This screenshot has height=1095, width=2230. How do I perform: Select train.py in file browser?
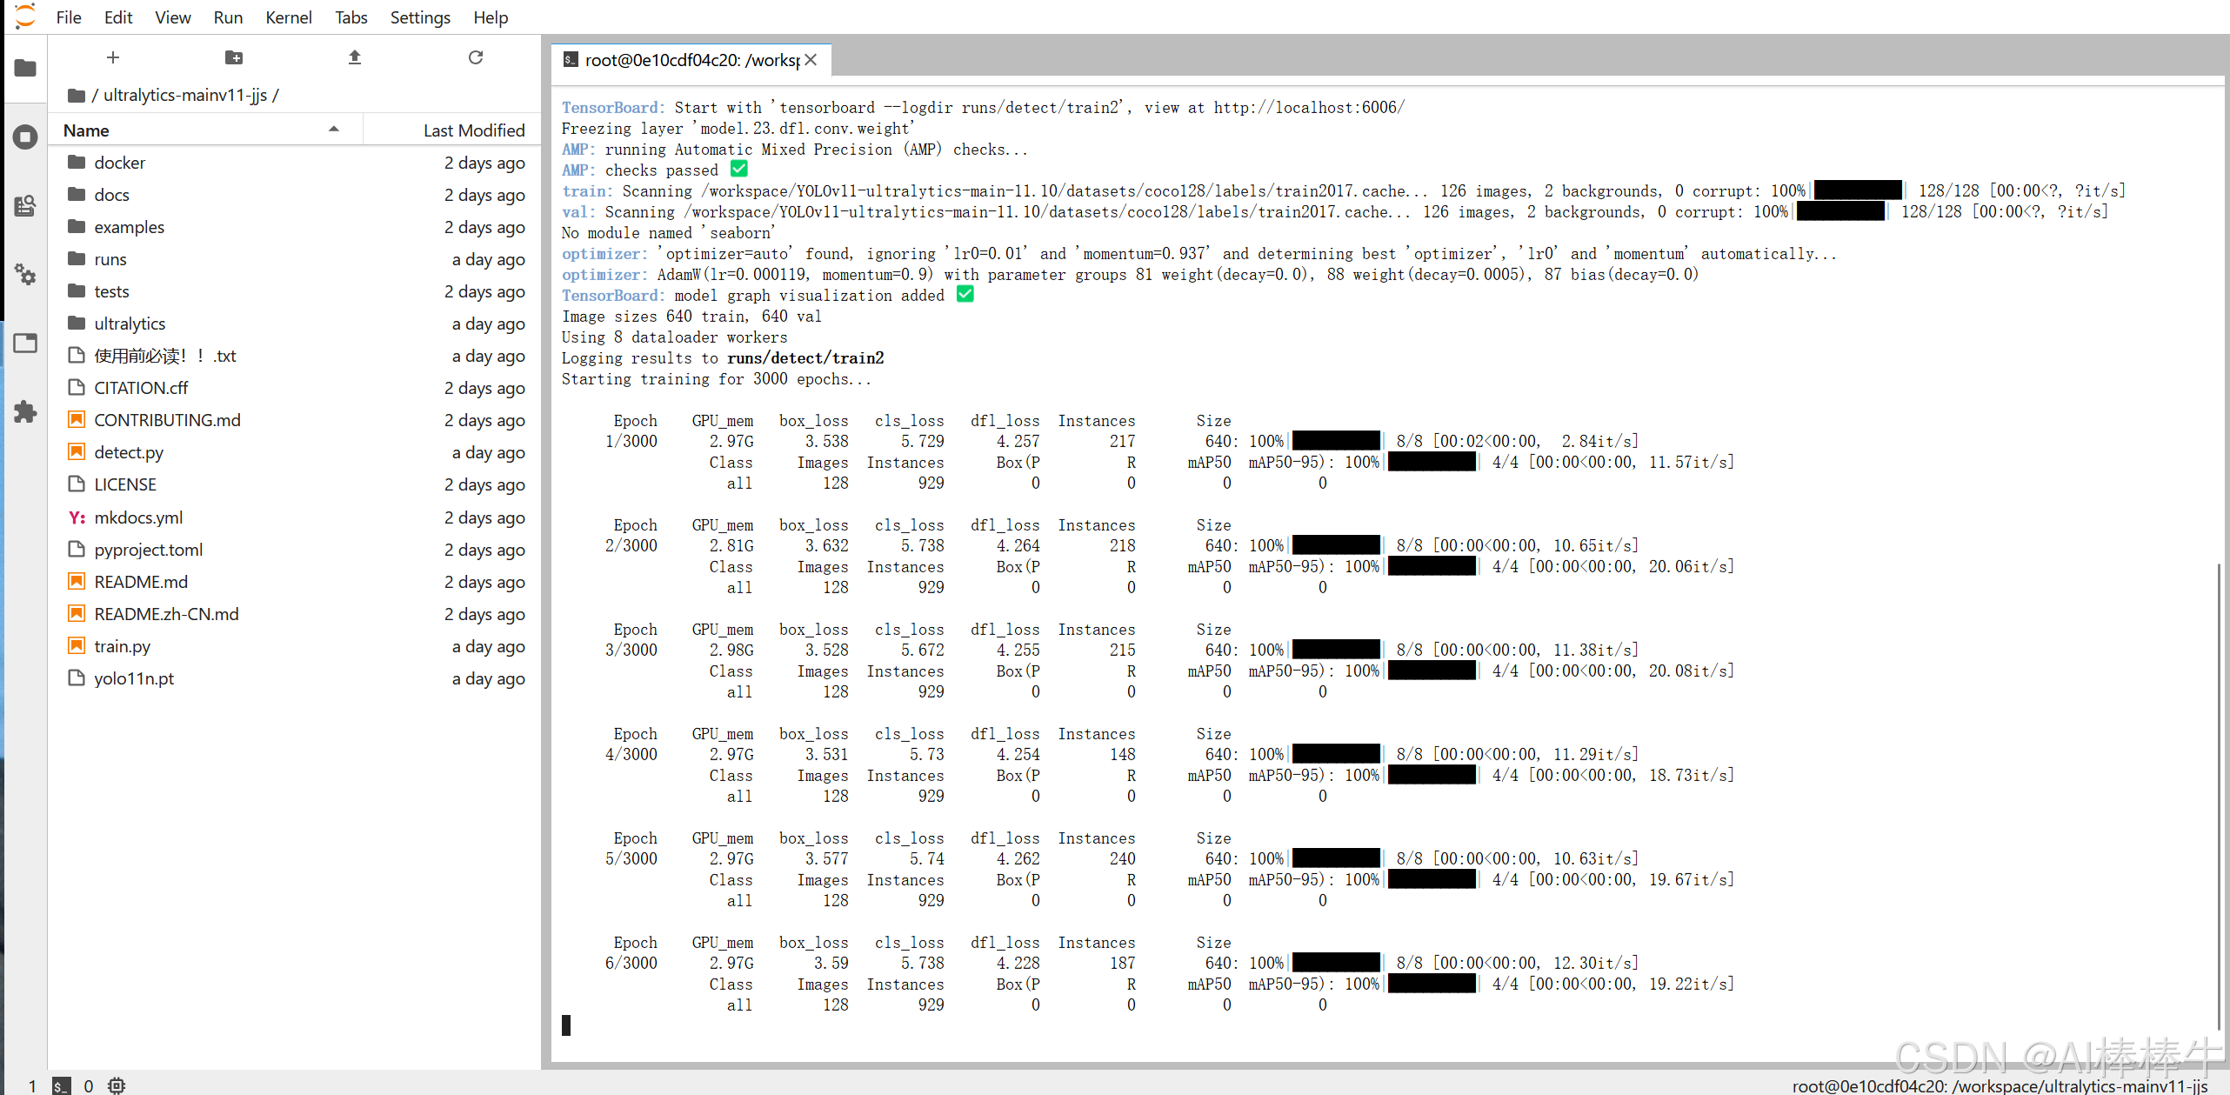point(122,646)
